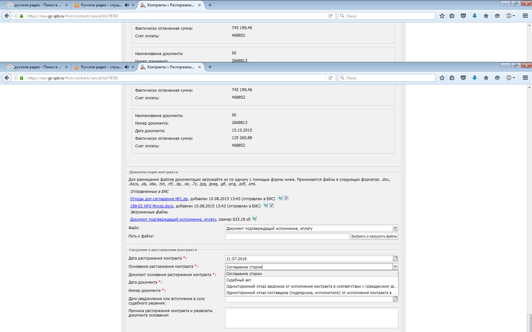This screenshot has height=332, width=532.
Task: Focus the Дата расторжения контракта date field
Action: (309, 259)
